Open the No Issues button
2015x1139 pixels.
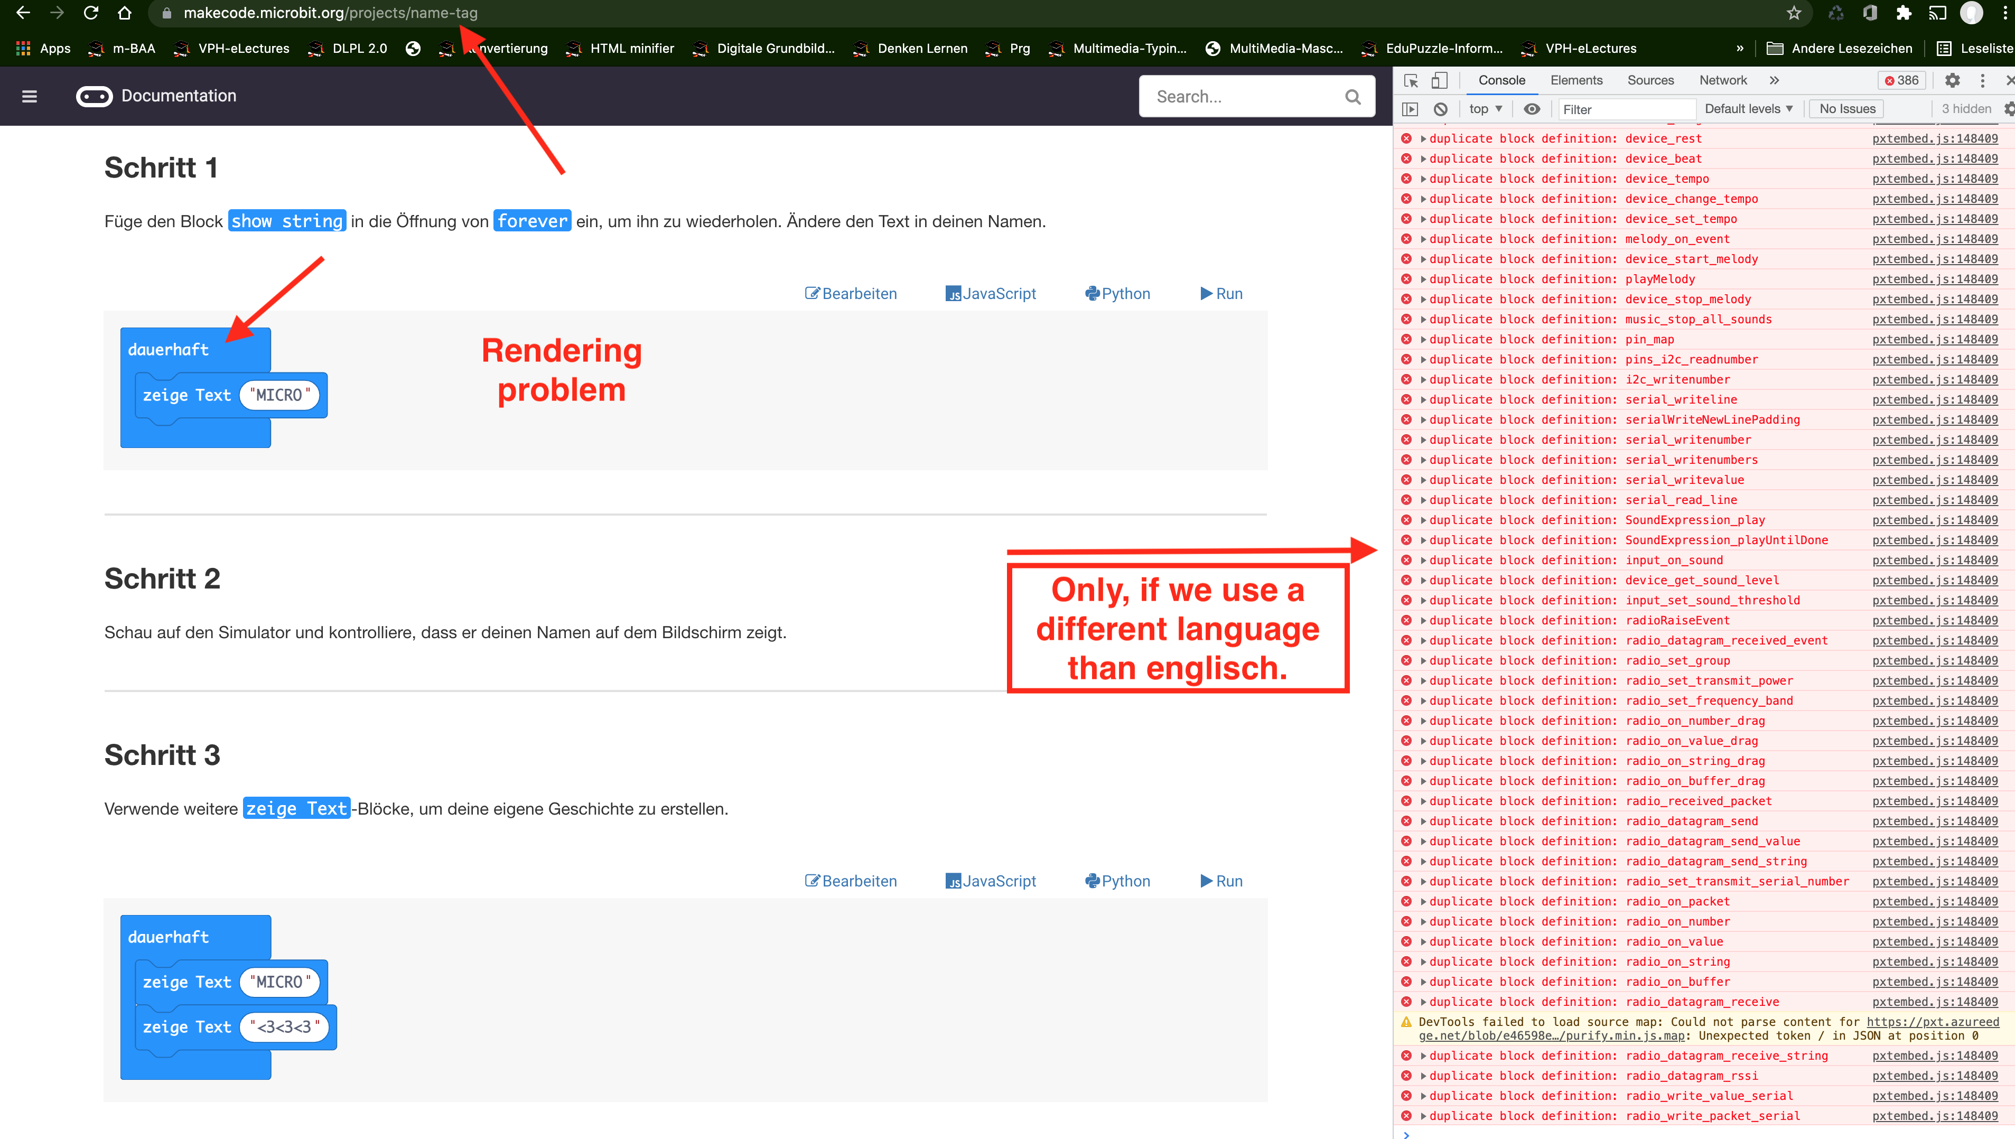click(x=1846, y=109)
